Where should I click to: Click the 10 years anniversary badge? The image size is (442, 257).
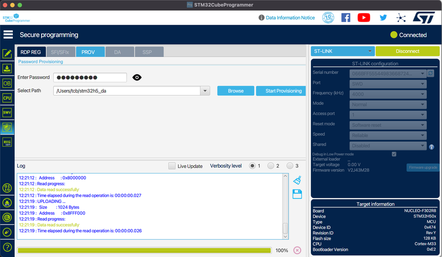point(328,17)
